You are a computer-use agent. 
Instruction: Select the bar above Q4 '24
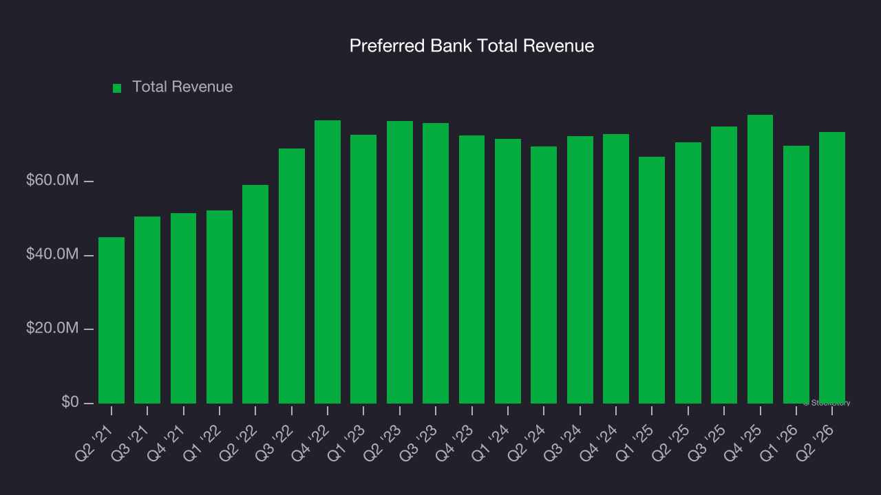click(x=616, y=269)
